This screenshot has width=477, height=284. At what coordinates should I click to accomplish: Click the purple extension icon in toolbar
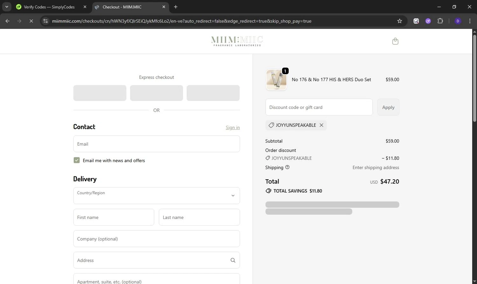[428, 21]
